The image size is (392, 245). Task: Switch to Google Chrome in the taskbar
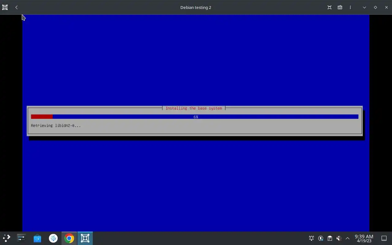69,238
